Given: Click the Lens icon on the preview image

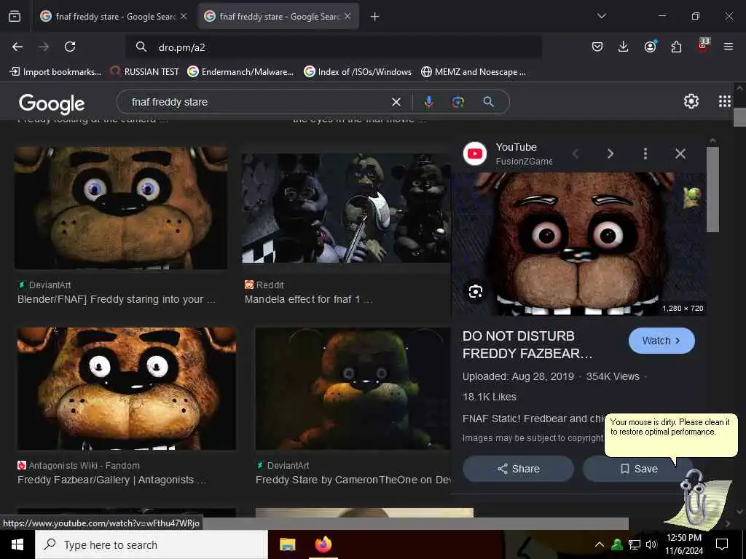Looking at the screenshot, I should point(475,291).
